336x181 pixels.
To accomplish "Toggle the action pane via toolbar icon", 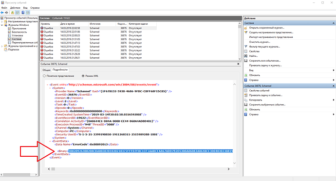I will pos(28,13).
